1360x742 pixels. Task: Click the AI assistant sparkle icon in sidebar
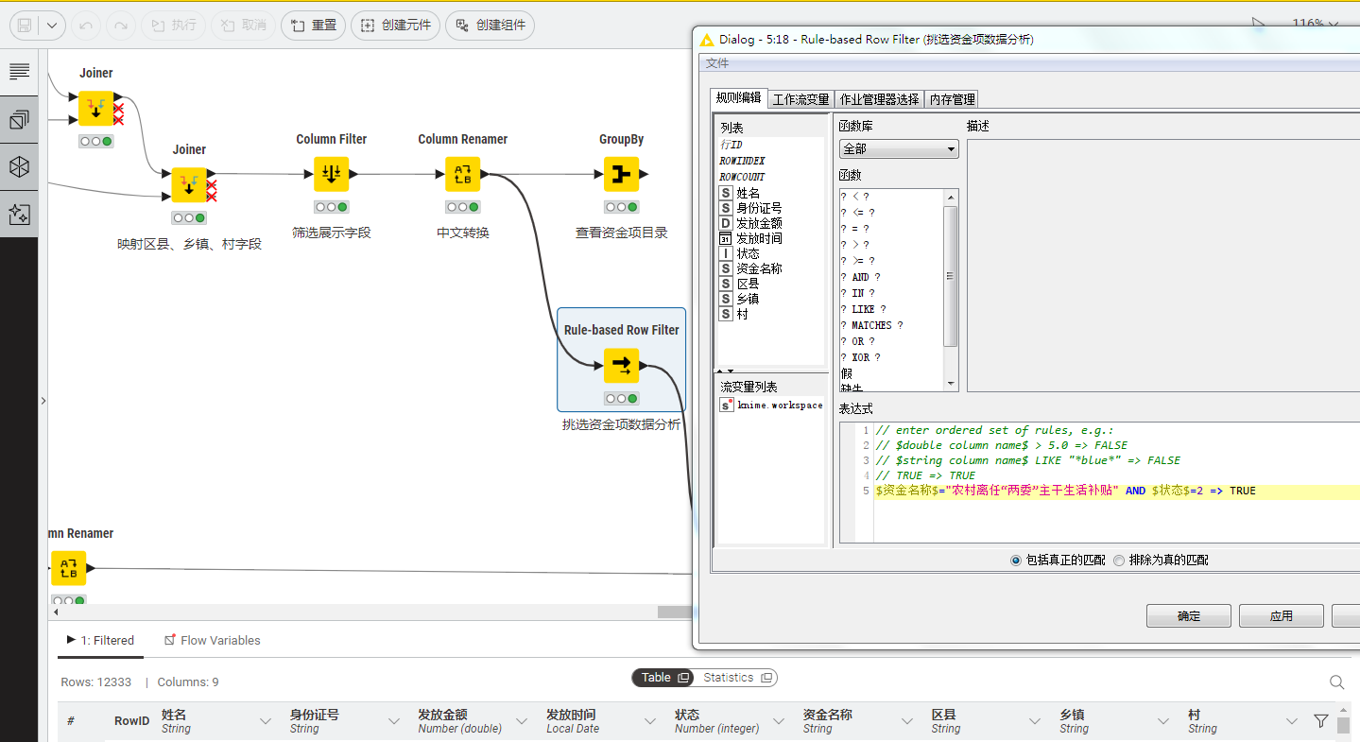pyautogui.click(x=19, y=215)
